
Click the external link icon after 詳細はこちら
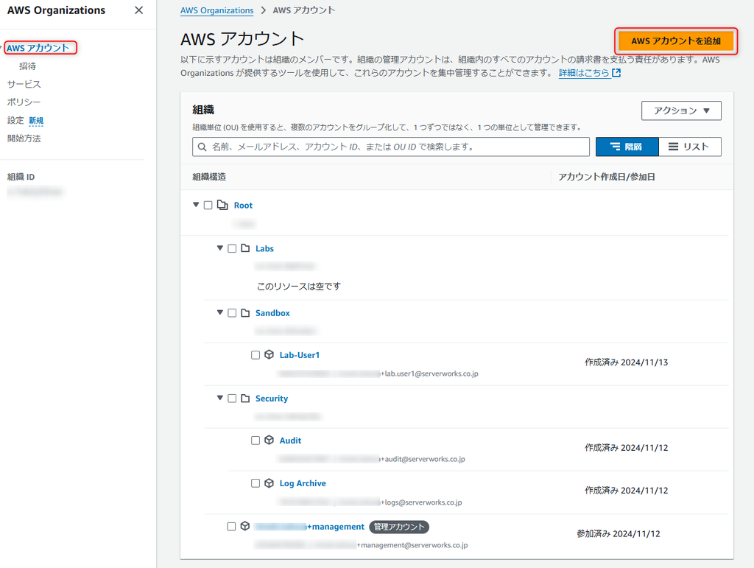click(616, 73)
